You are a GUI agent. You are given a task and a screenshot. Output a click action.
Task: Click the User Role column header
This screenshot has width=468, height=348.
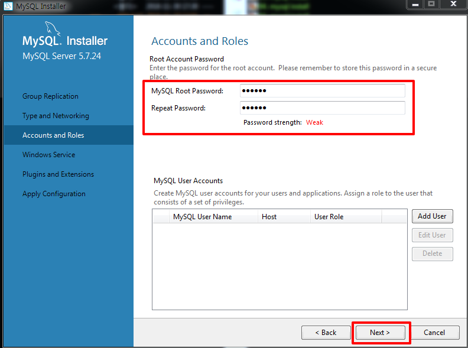pyautogui.click(x=346, y=217)
